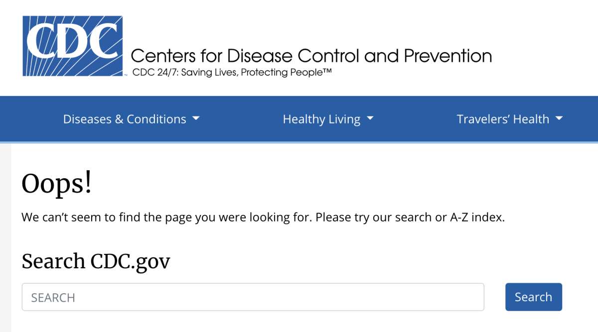The height and width of the screenshot is (332, 598).
Task: Click the Oops! heading
Action: [x=57, y=185]
